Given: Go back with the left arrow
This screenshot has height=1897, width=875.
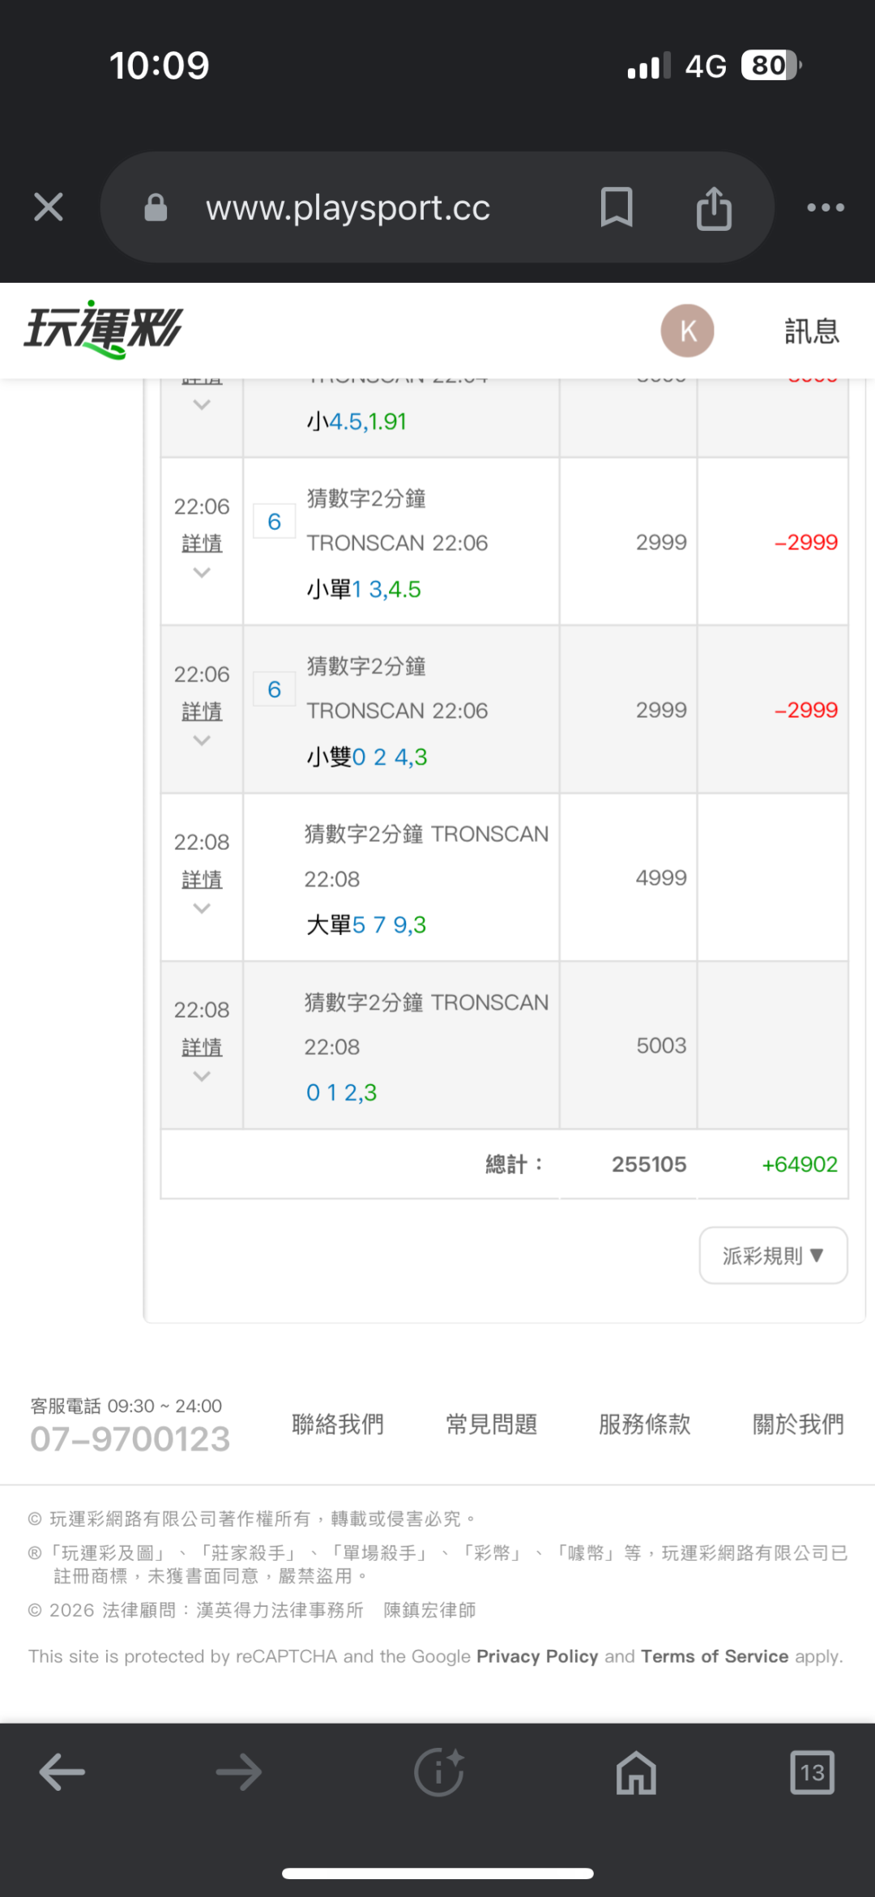Looking at the screenshot, I should pos(62,1772).
